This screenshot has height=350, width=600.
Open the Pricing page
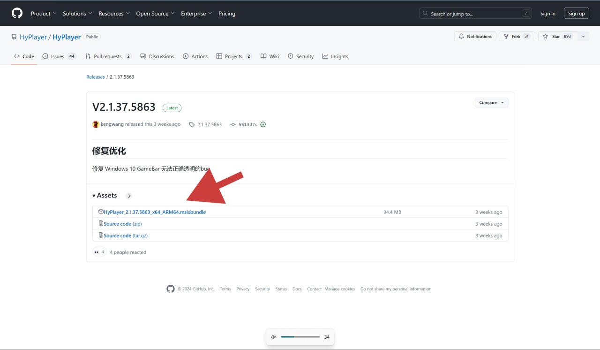pos(227,14)
